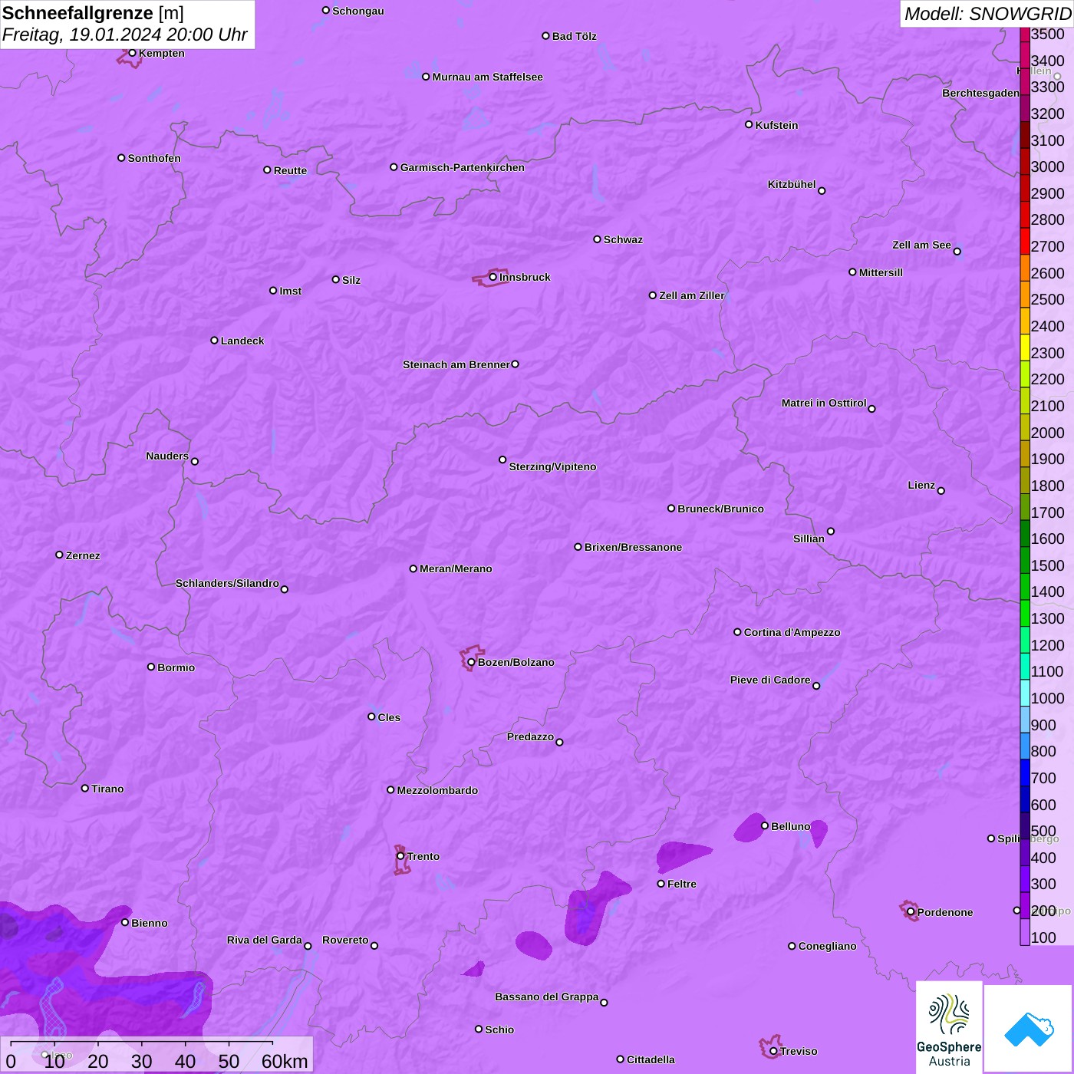
Task: Select the bright red 2700 m legend swatch
Action: [1025, 241]
